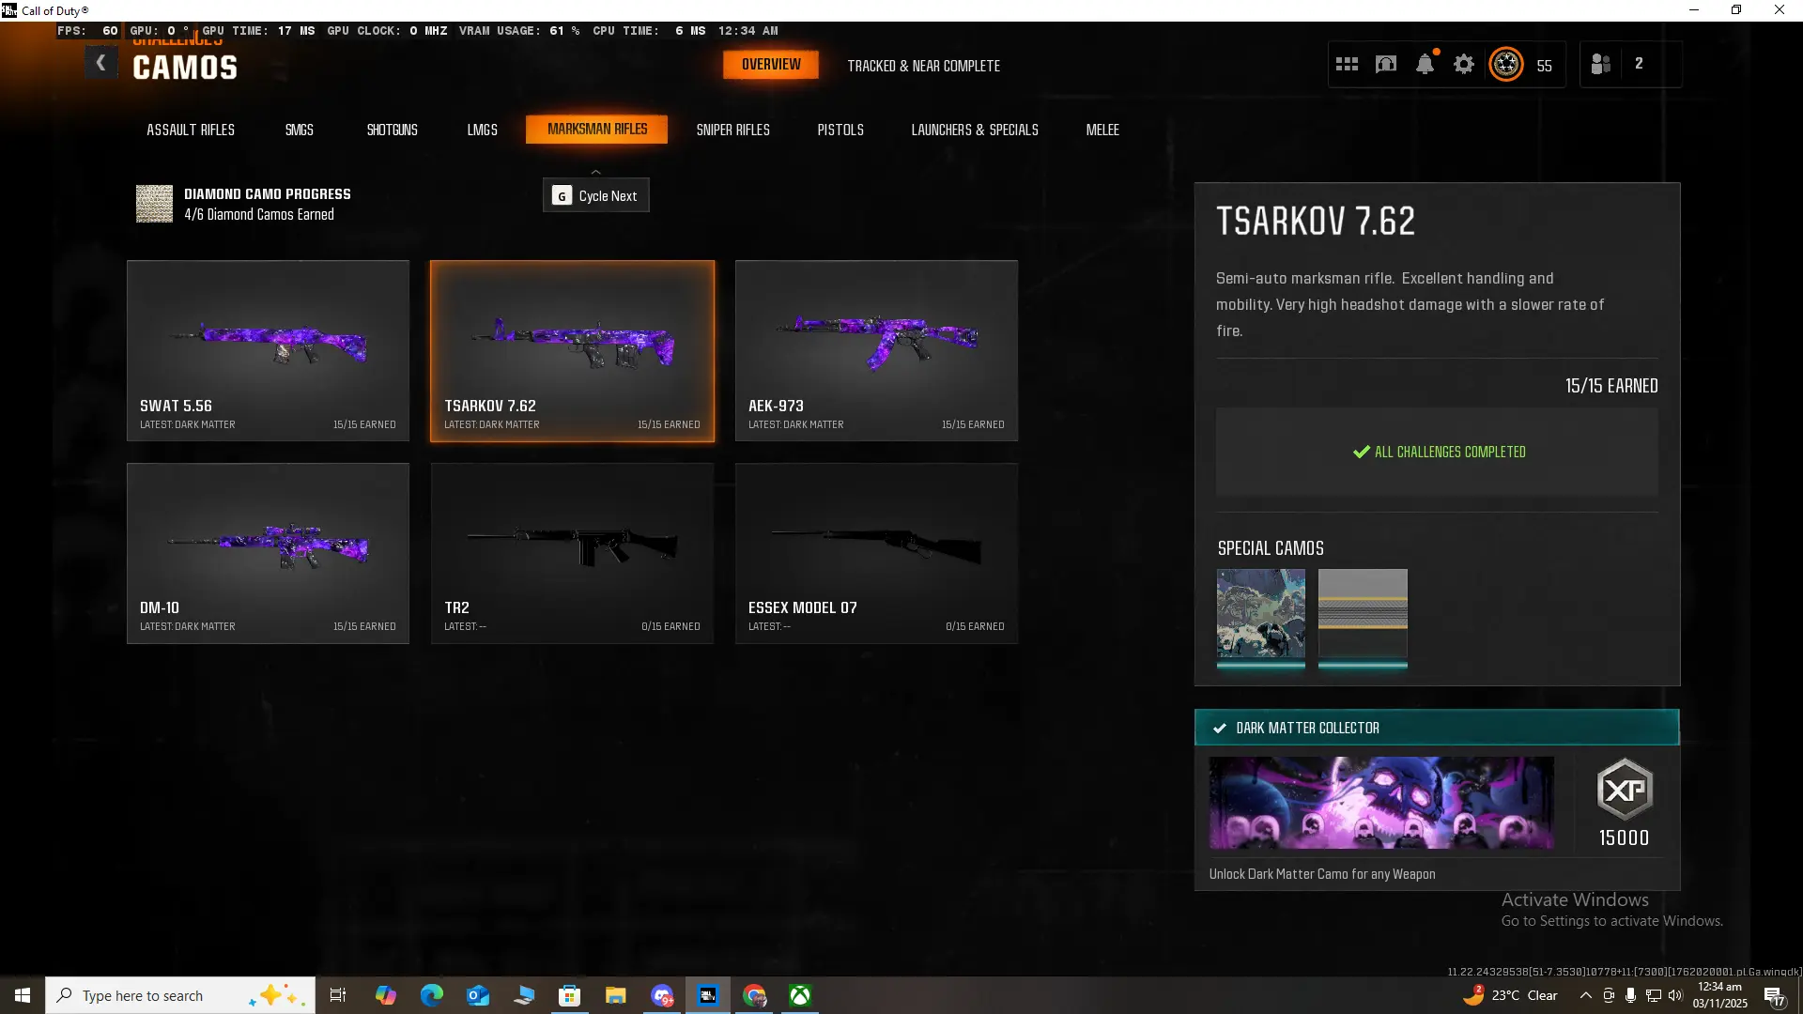Click the small chevron above Cycle Next
Image resolution: width=1803 pixels, height=1014 pixels.
(x=595, y=172)
